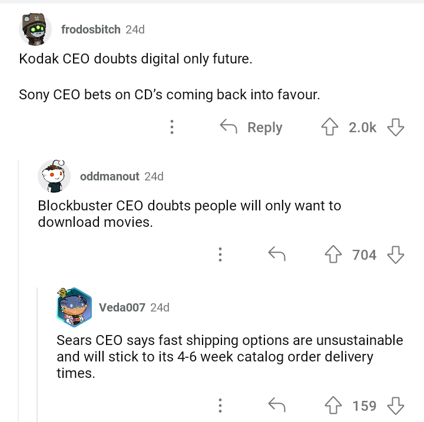Visit oddmanout's user profile
This screenshot has width=424, height=422.
[x=110, y=176]
